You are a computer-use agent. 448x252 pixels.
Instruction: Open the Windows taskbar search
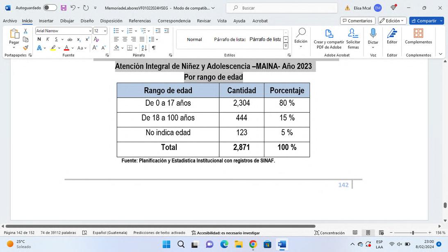click(x=181, y=244)
